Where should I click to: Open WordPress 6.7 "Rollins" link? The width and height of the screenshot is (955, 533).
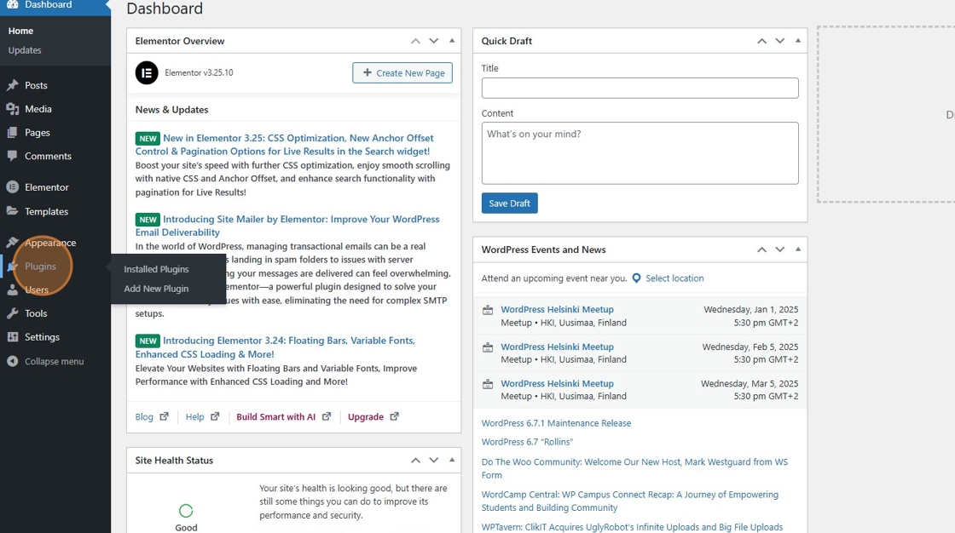[x=528, y=442]
